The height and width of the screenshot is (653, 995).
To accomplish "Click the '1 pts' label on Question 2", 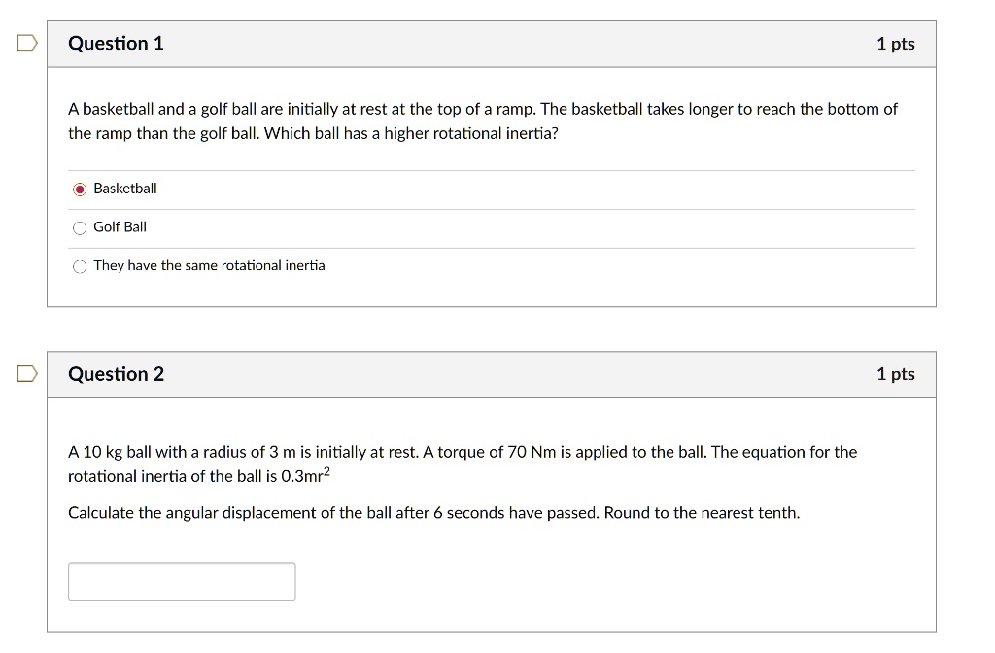I will point(895,373).
